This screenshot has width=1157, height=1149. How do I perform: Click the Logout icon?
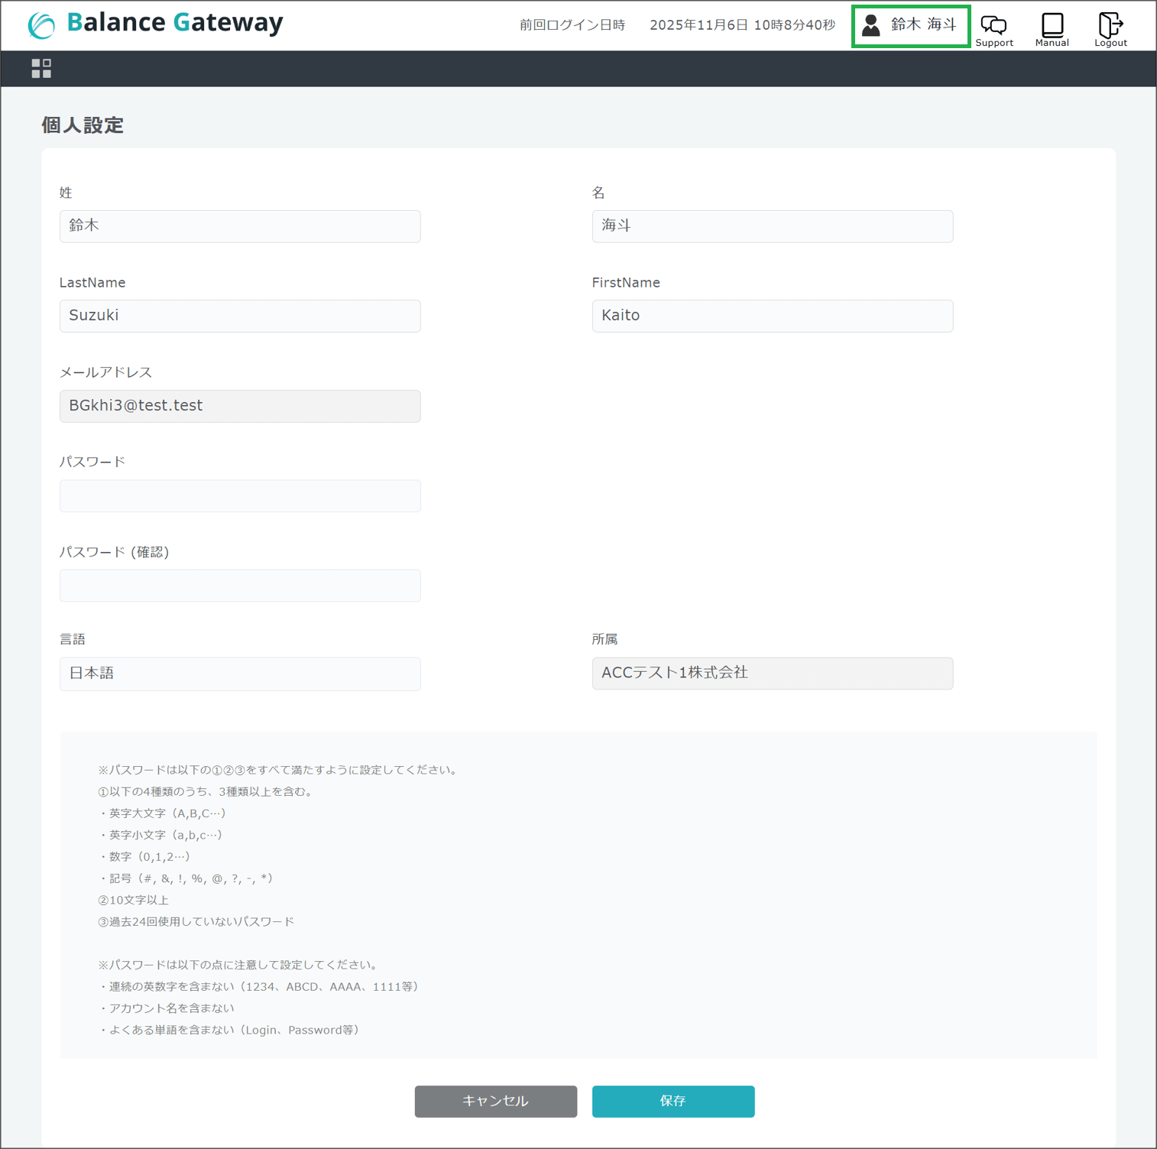point(1110,28)
